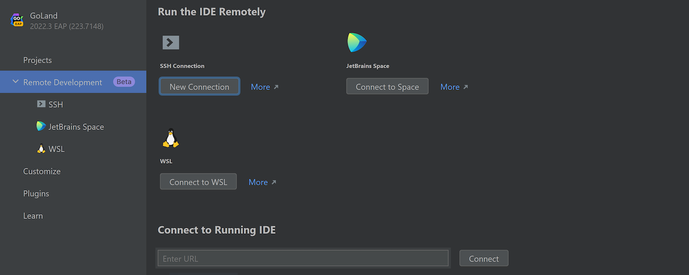Collapse the Remote Development section chevron
The width and height of the screenshot is (689, 275).
(16, 82)
